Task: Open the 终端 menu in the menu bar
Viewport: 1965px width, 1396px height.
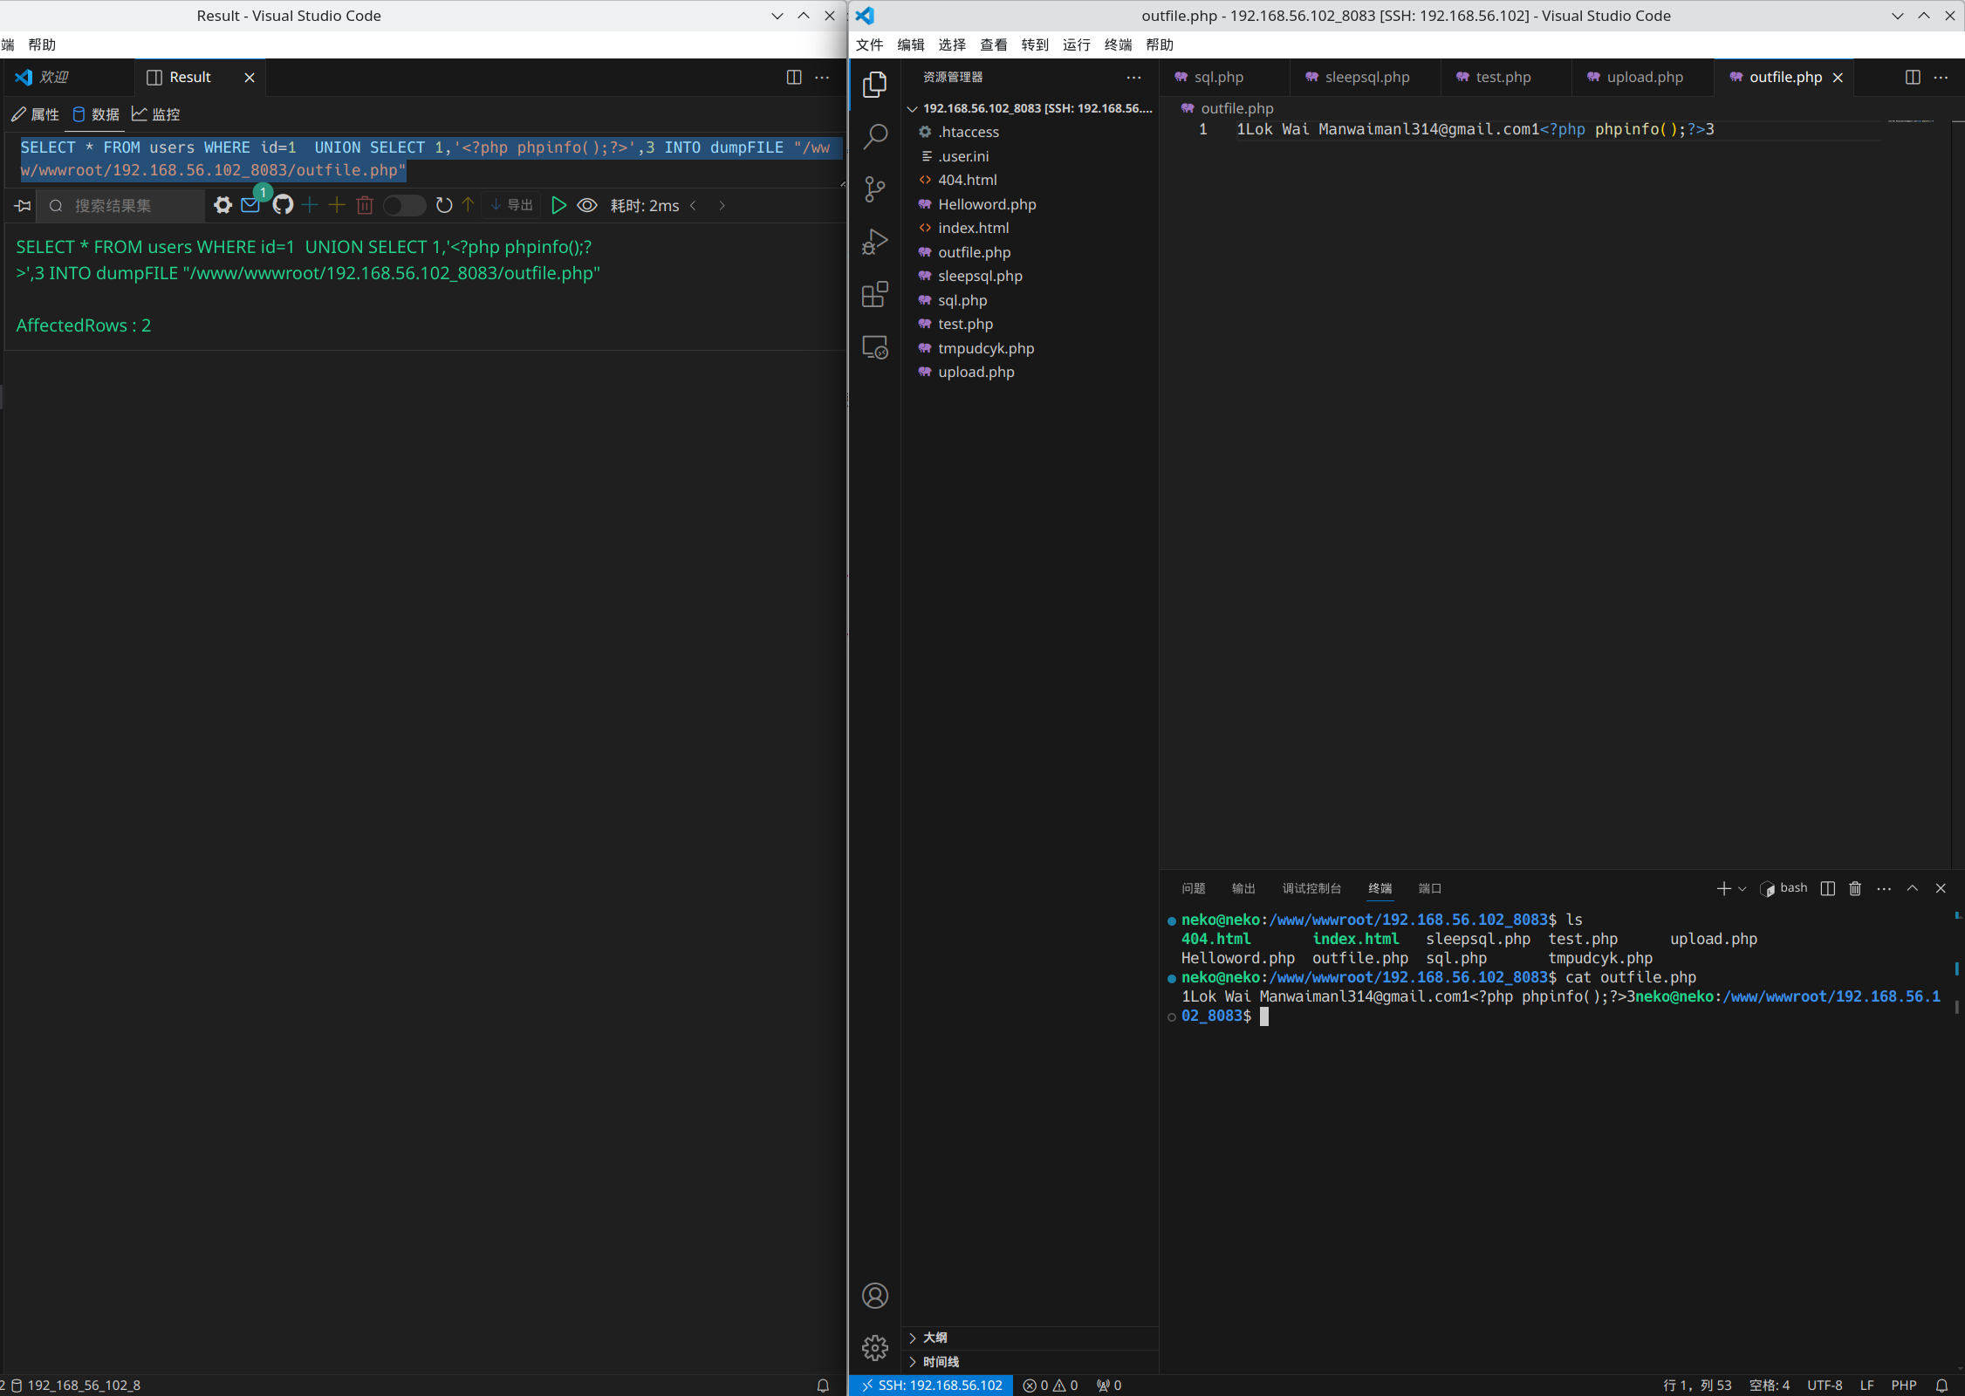Action: 1118,44
